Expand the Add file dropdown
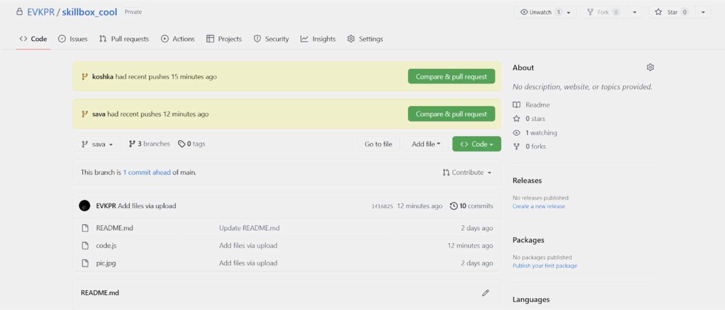The height and width of the screenshot is (310, 725). 426,144
